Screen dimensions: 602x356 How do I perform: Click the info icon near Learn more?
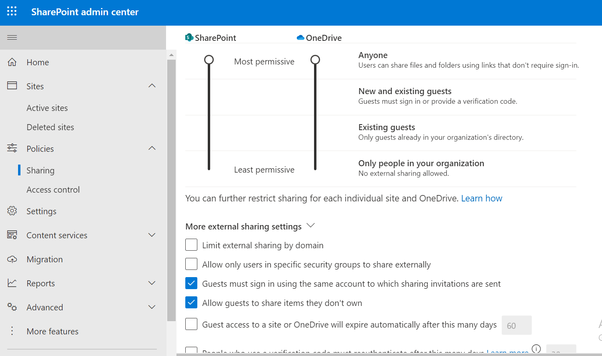coord(536,349)
